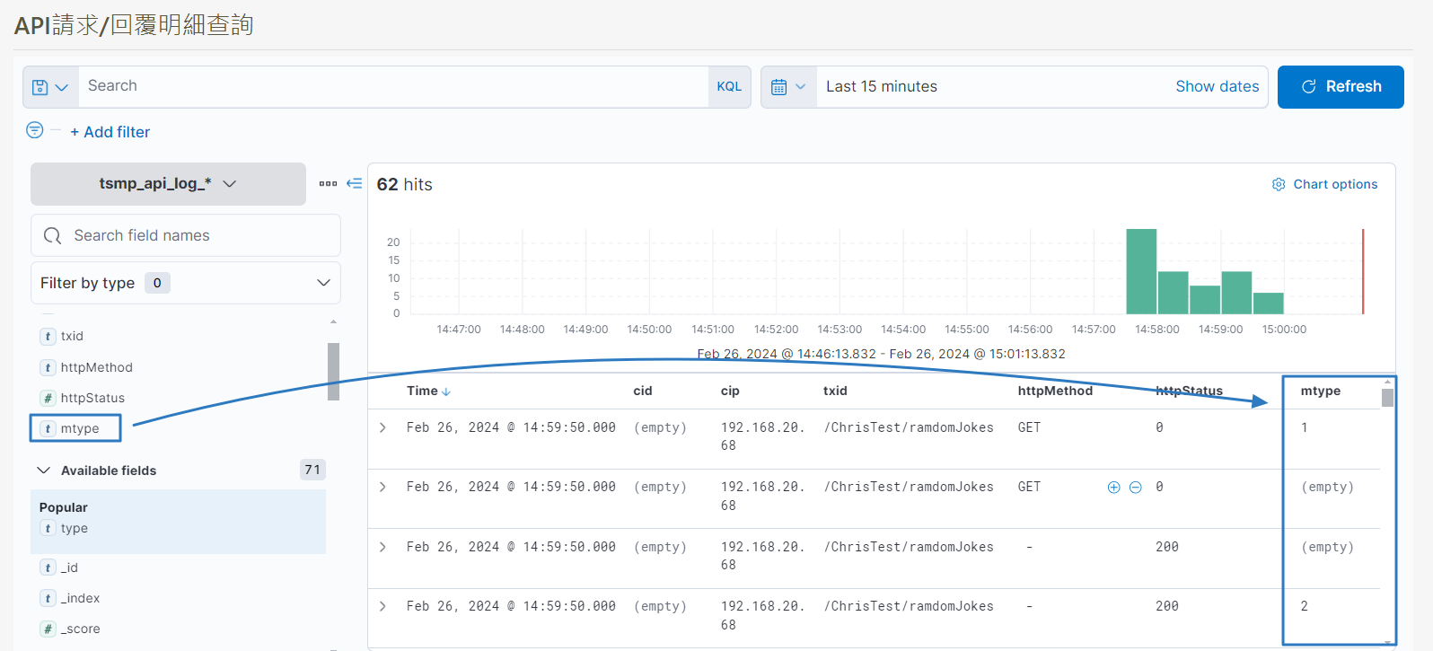Click the histogram bar near 14:59:00

tap(1236, 293)
